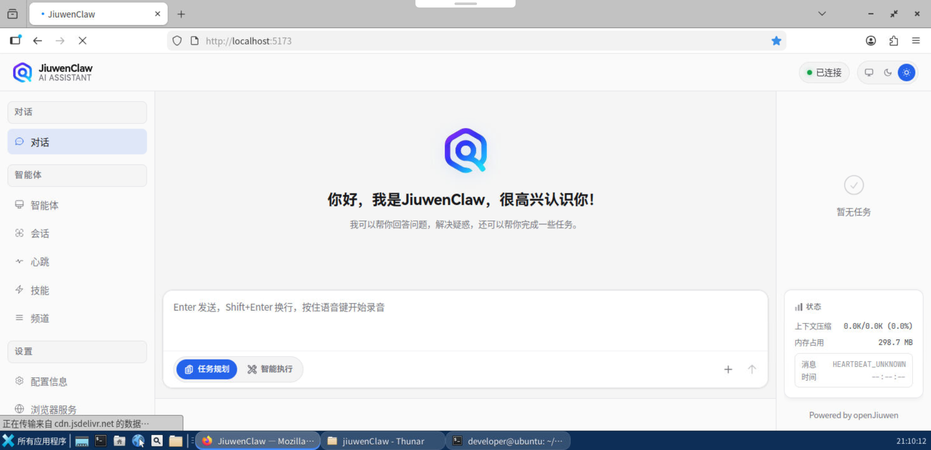Screen dimensions: 931x450
Task: Collapse the 智能体 section header
Action: [x=77, y=175]
